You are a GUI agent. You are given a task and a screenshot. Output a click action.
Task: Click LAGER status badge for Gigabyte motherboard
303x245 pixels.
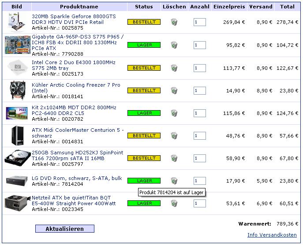pyautogui.click(x=144, y=45)
